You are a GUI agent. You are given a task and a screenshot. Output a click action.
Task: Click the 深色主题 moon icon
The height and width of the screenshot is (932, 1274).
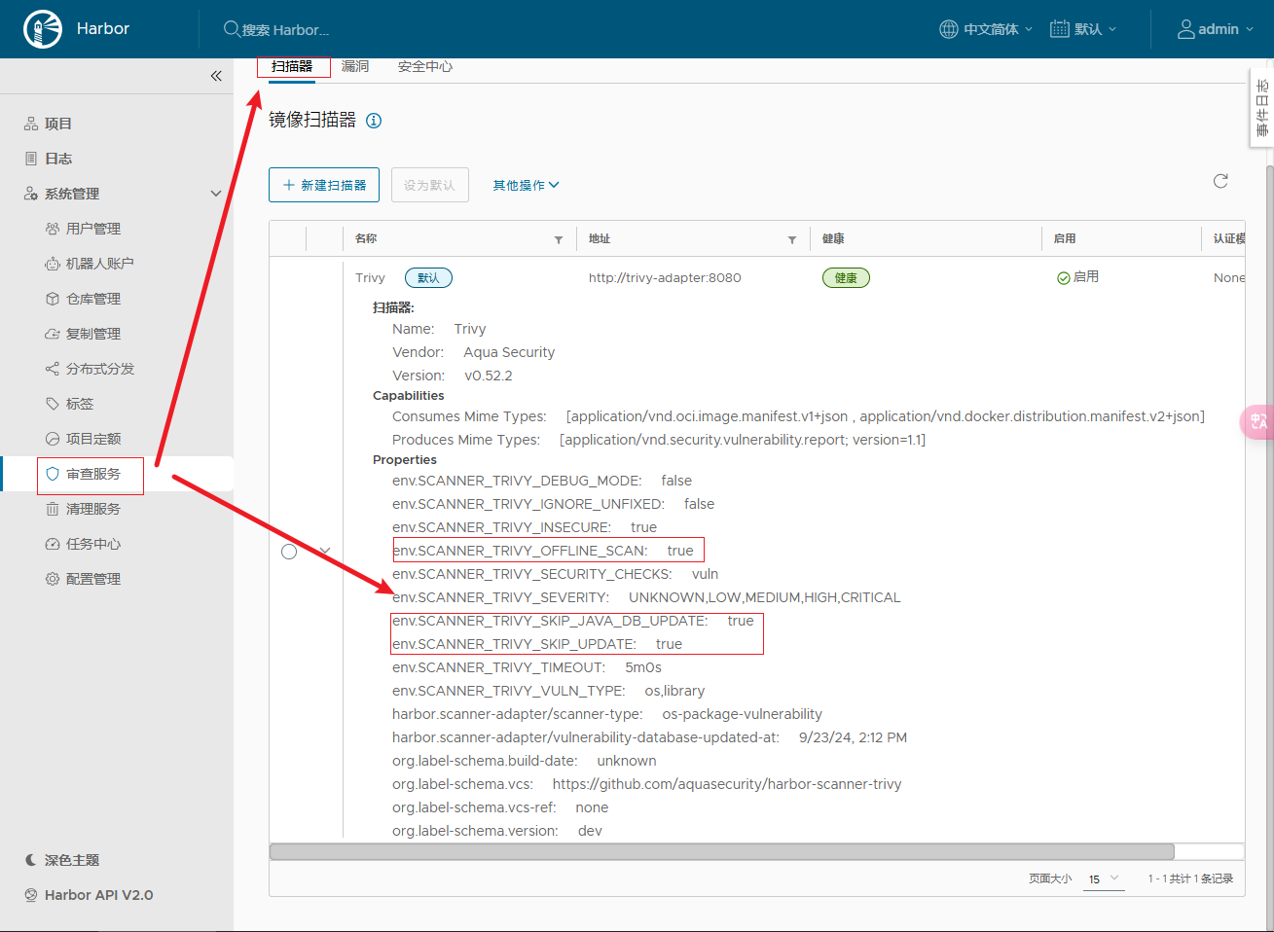tap(31, 860)
